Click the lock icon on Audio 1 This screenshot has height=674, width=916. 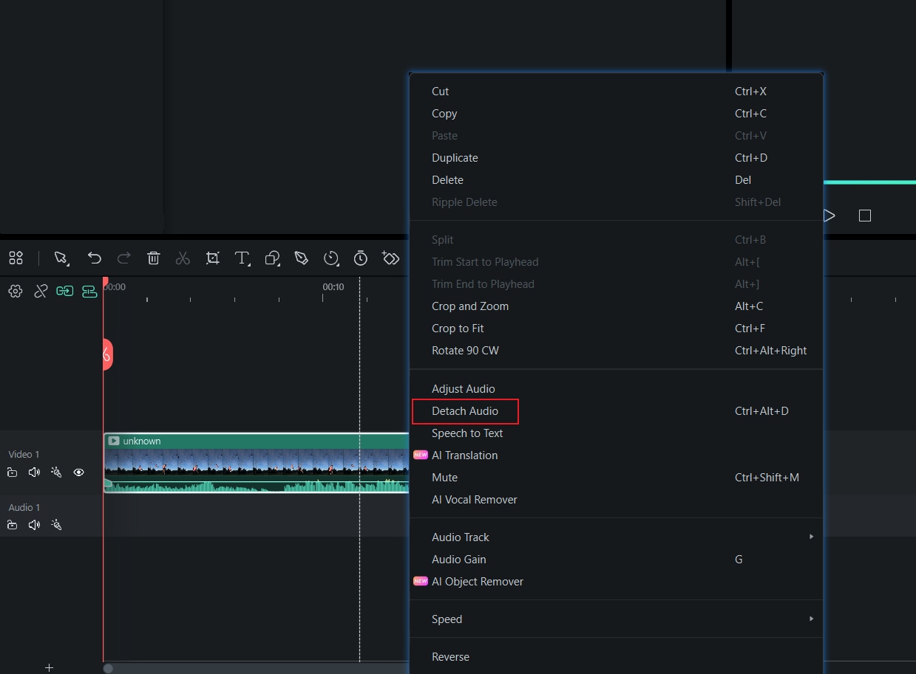[13, 525]
